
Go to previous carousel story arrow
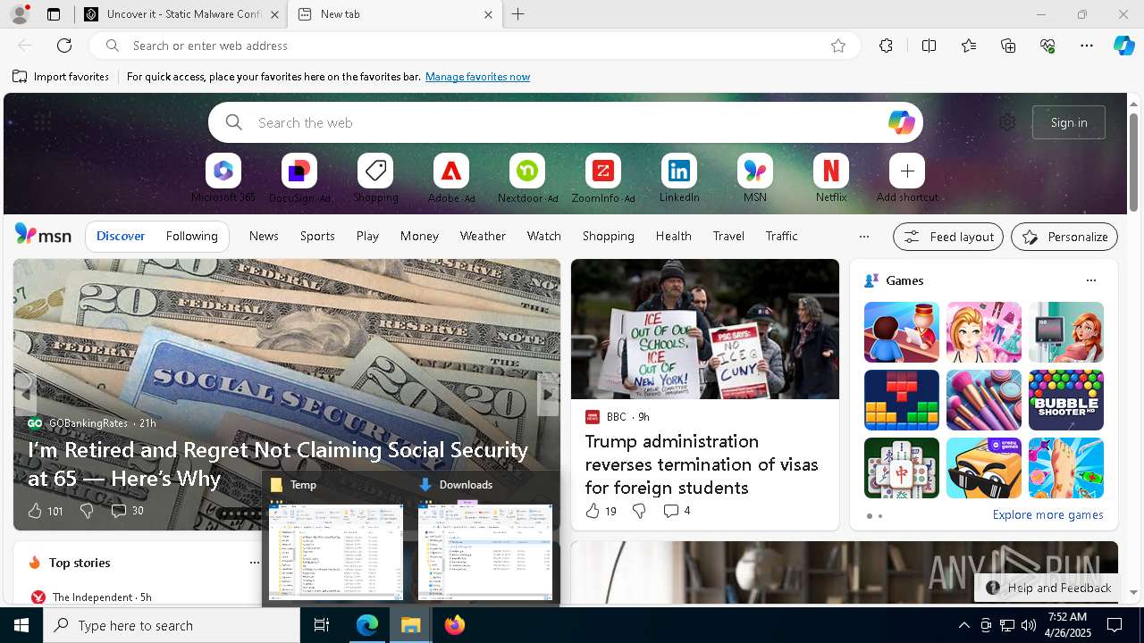coord(24,394)
